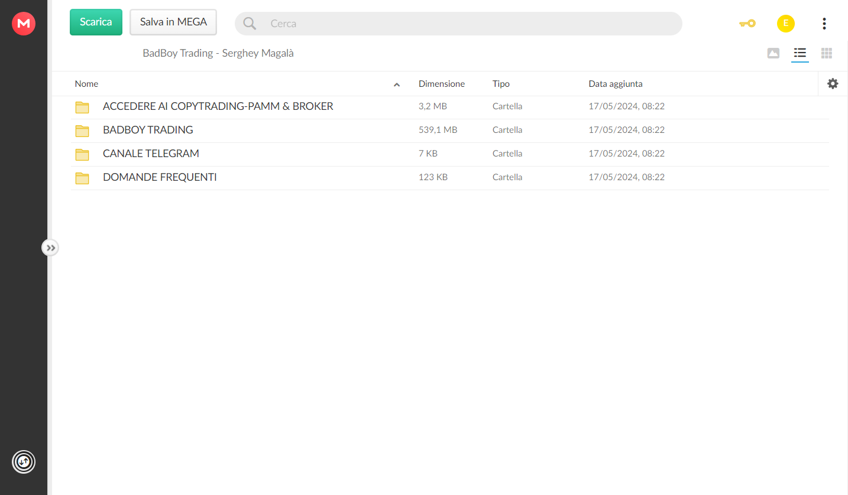Switch to image gallery view icon
This screenshot has width=848, height=495.
pos(773,53)
